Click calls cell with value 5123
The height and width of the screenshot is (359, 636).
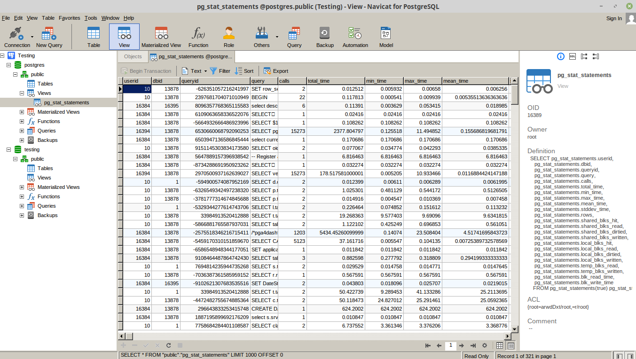point(292,241)
